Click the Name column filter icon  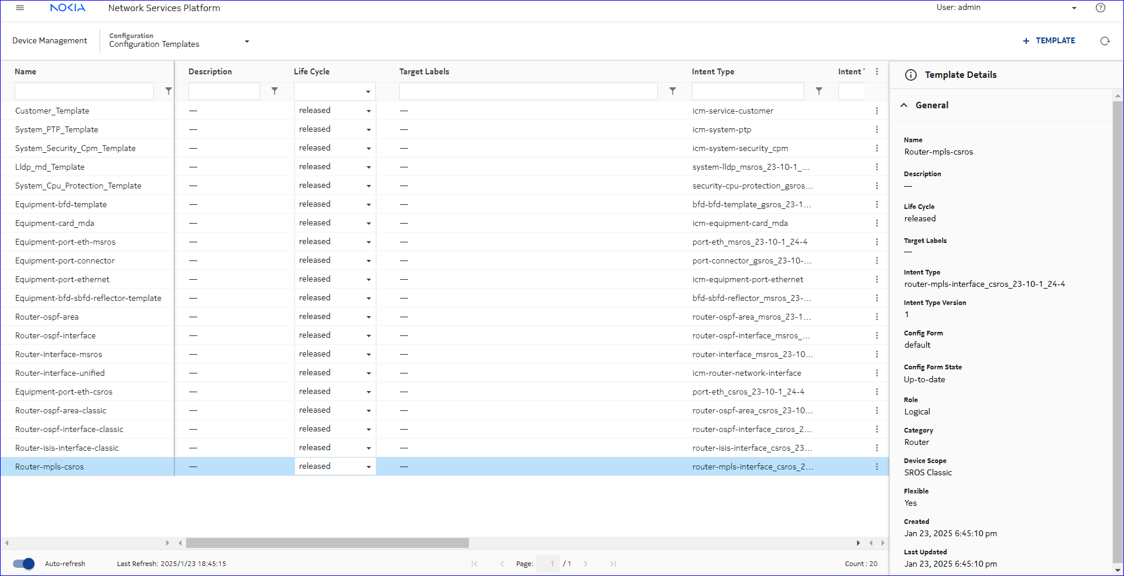coord(169,91)
